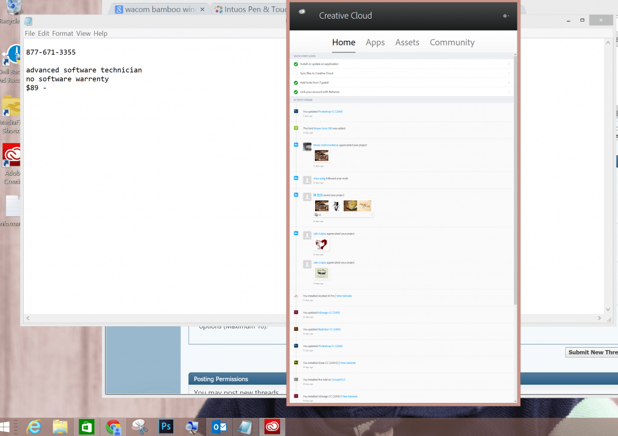618x436 pixels.
Task: Select 'Intuos Pen & Touch' browser tab
Action: tap(250, 9)
